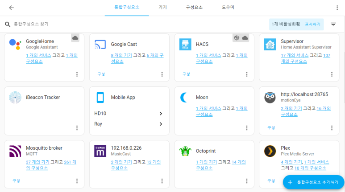Click the custom integration box badge on HACS
This screenshot has height=192, width=345.
[x=237, y=38]
